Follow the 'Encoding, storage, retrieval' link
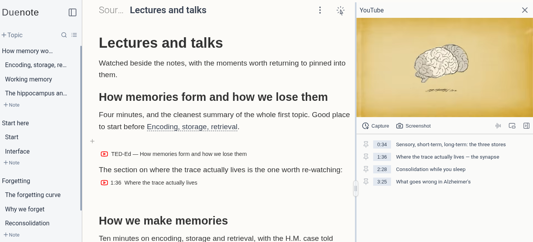 [x=192, y=127]
